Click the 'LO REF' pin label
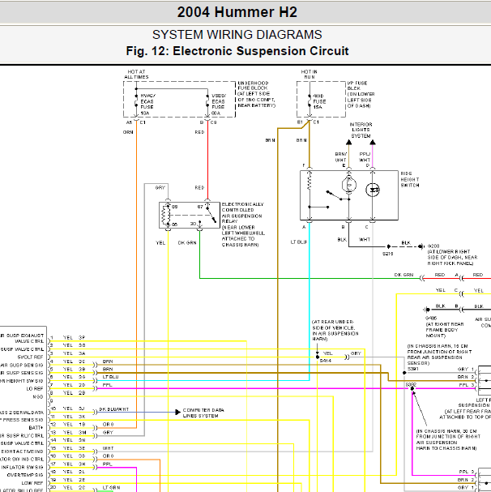 [35, 389]
